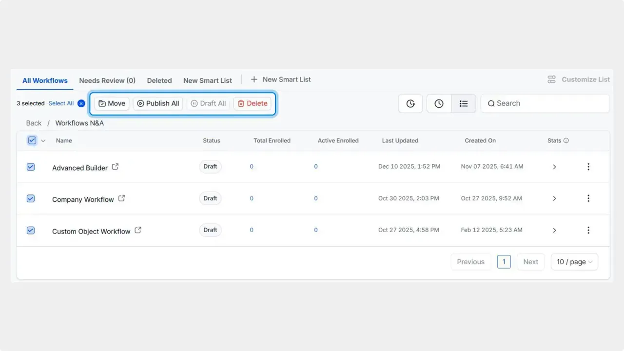The image size is (624, 351).
Task: Open the header checkbox selection dropdown
Action: click(x=43, y=140)
